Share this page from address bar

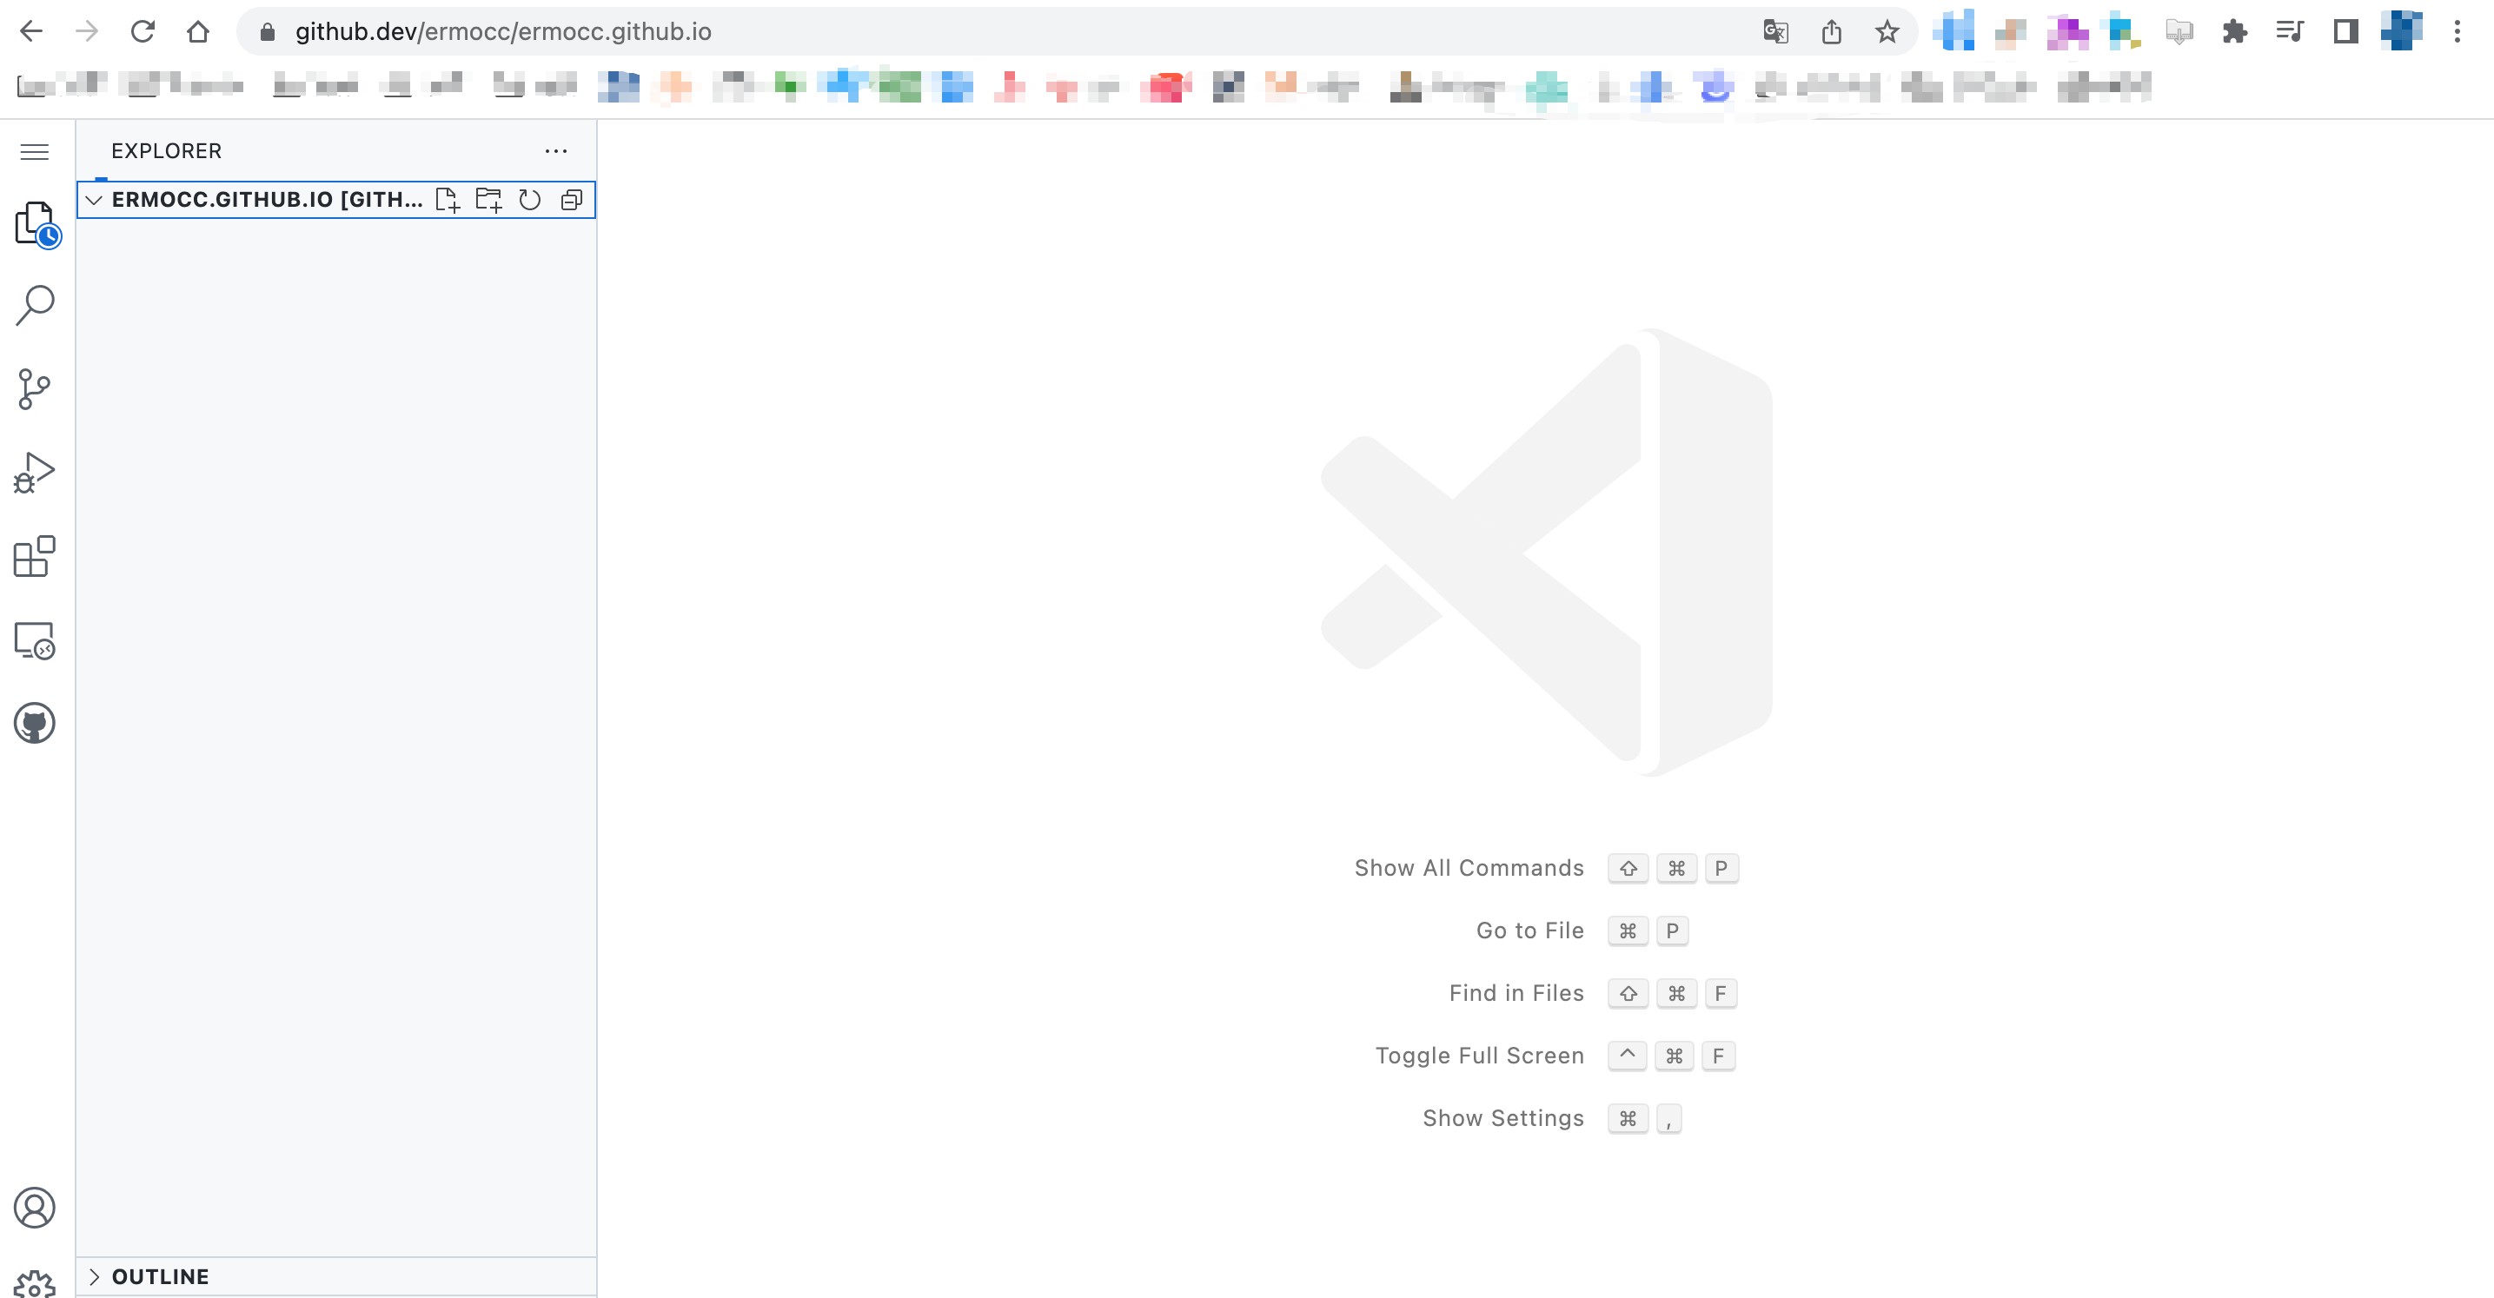click(x=1831, y=32)
